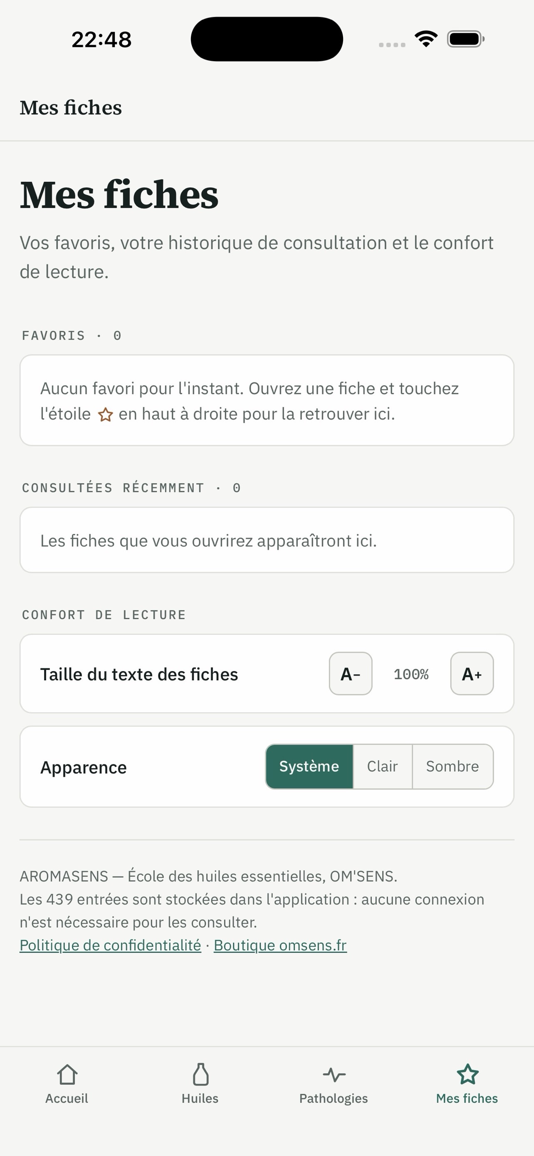
Task: Select the Pathologies pulse icon
Action: (x=334, y=1075)
